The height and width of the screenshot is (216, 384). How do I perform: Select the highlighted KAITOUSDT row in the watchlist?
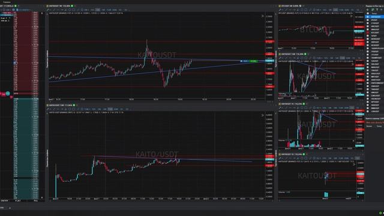coord(374,17)
